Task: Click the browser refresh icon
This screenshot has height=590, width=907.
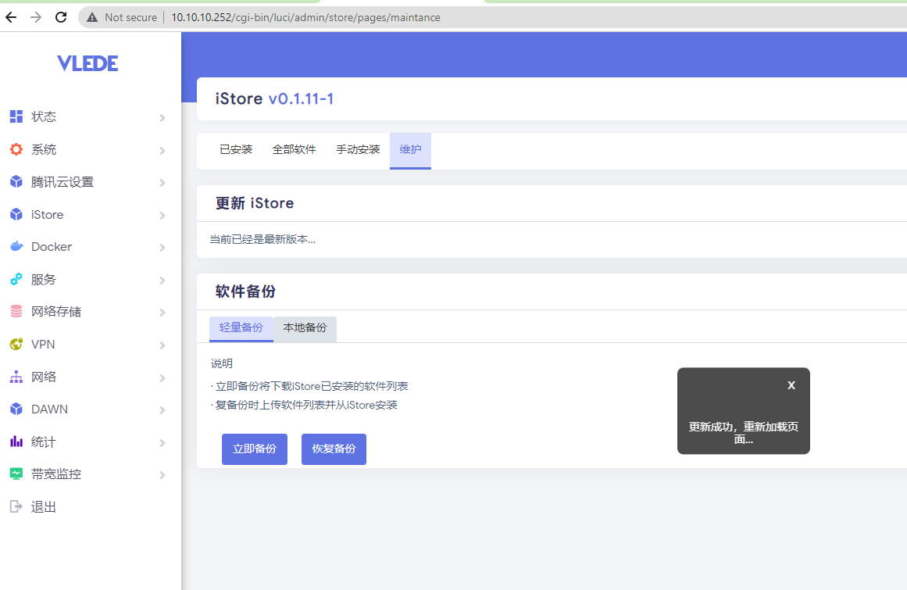Action: (60, 16)
